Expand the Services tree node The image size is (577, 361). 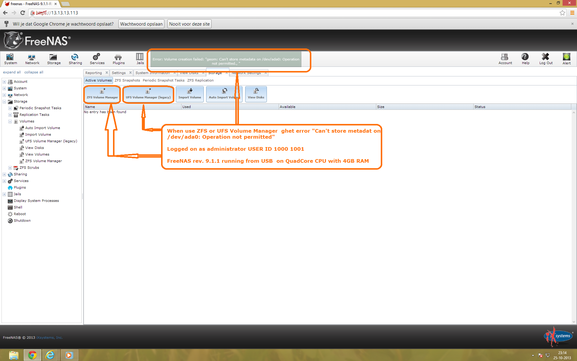[5, 181]
